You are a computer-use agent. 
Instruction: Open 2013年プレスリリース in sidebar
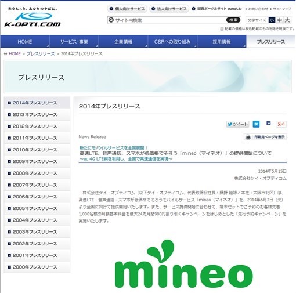tap(37, 114)
